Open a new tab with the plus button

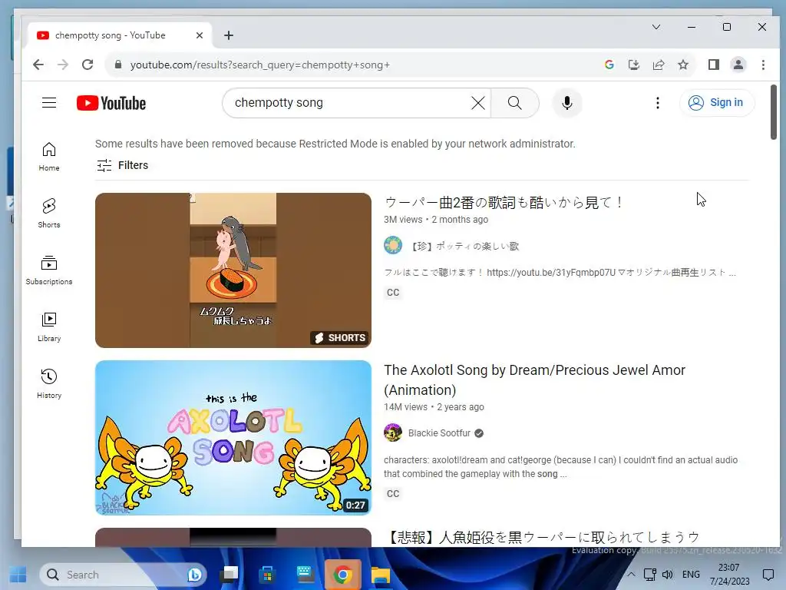click(229, 35)
